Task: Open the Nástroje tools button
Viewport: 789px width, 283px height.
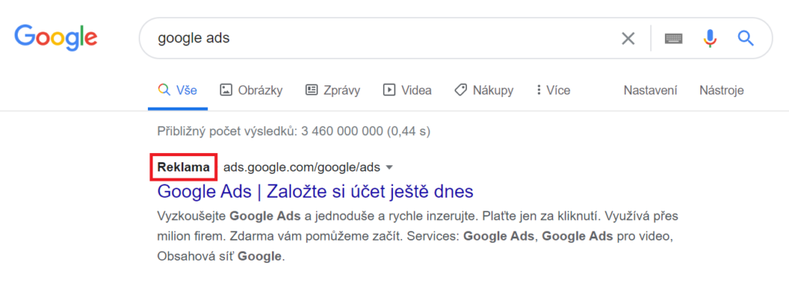Action: click(x=721, y=90)
